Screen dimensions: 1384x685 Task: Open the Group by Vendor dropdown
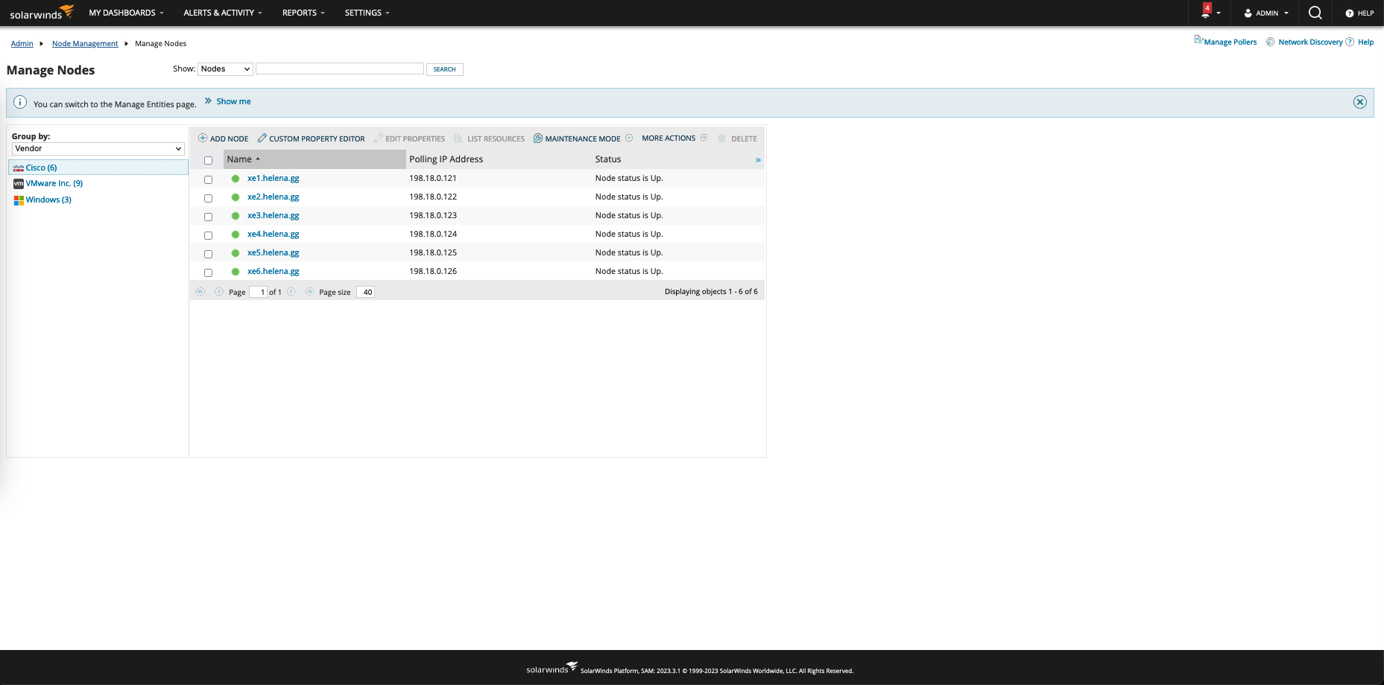pos(98,149)
